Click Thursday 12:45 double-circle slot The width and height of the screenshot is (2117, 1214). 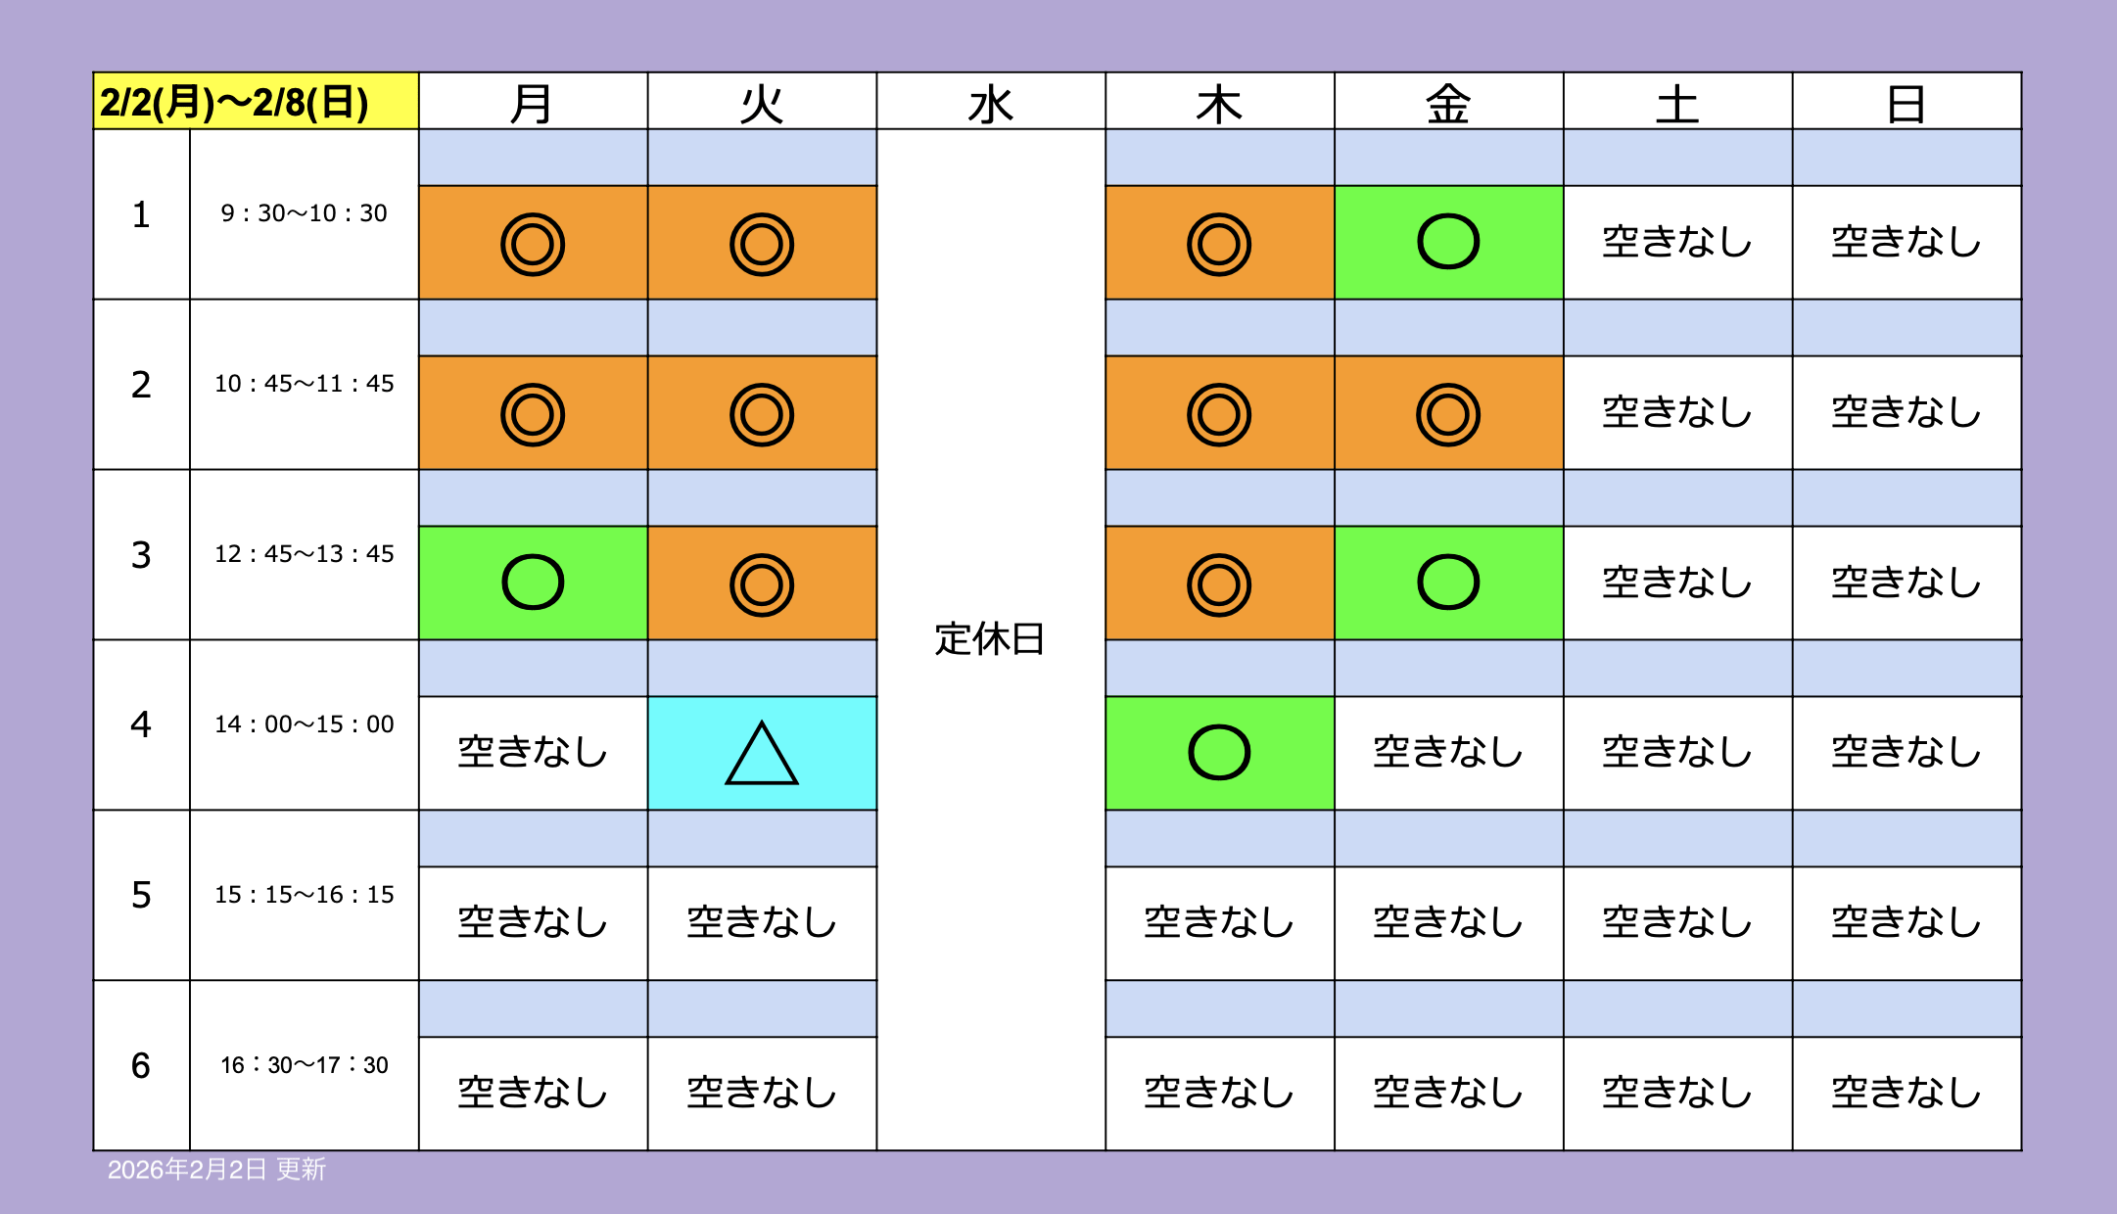1219,584
